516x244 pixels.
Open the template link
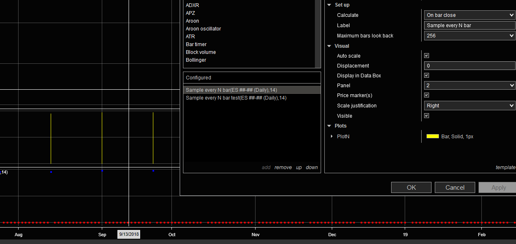pos(505,167)
